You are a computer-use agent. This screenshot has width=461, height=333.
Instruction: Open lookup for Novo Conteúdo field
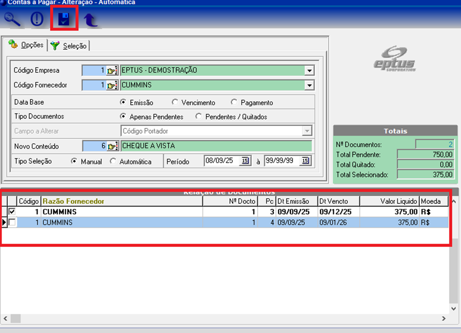click(x=112, y=146)
